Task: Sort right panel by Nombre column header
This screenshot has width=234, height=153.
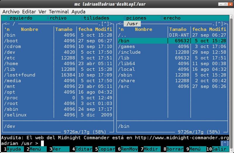Action: (143, 29)
